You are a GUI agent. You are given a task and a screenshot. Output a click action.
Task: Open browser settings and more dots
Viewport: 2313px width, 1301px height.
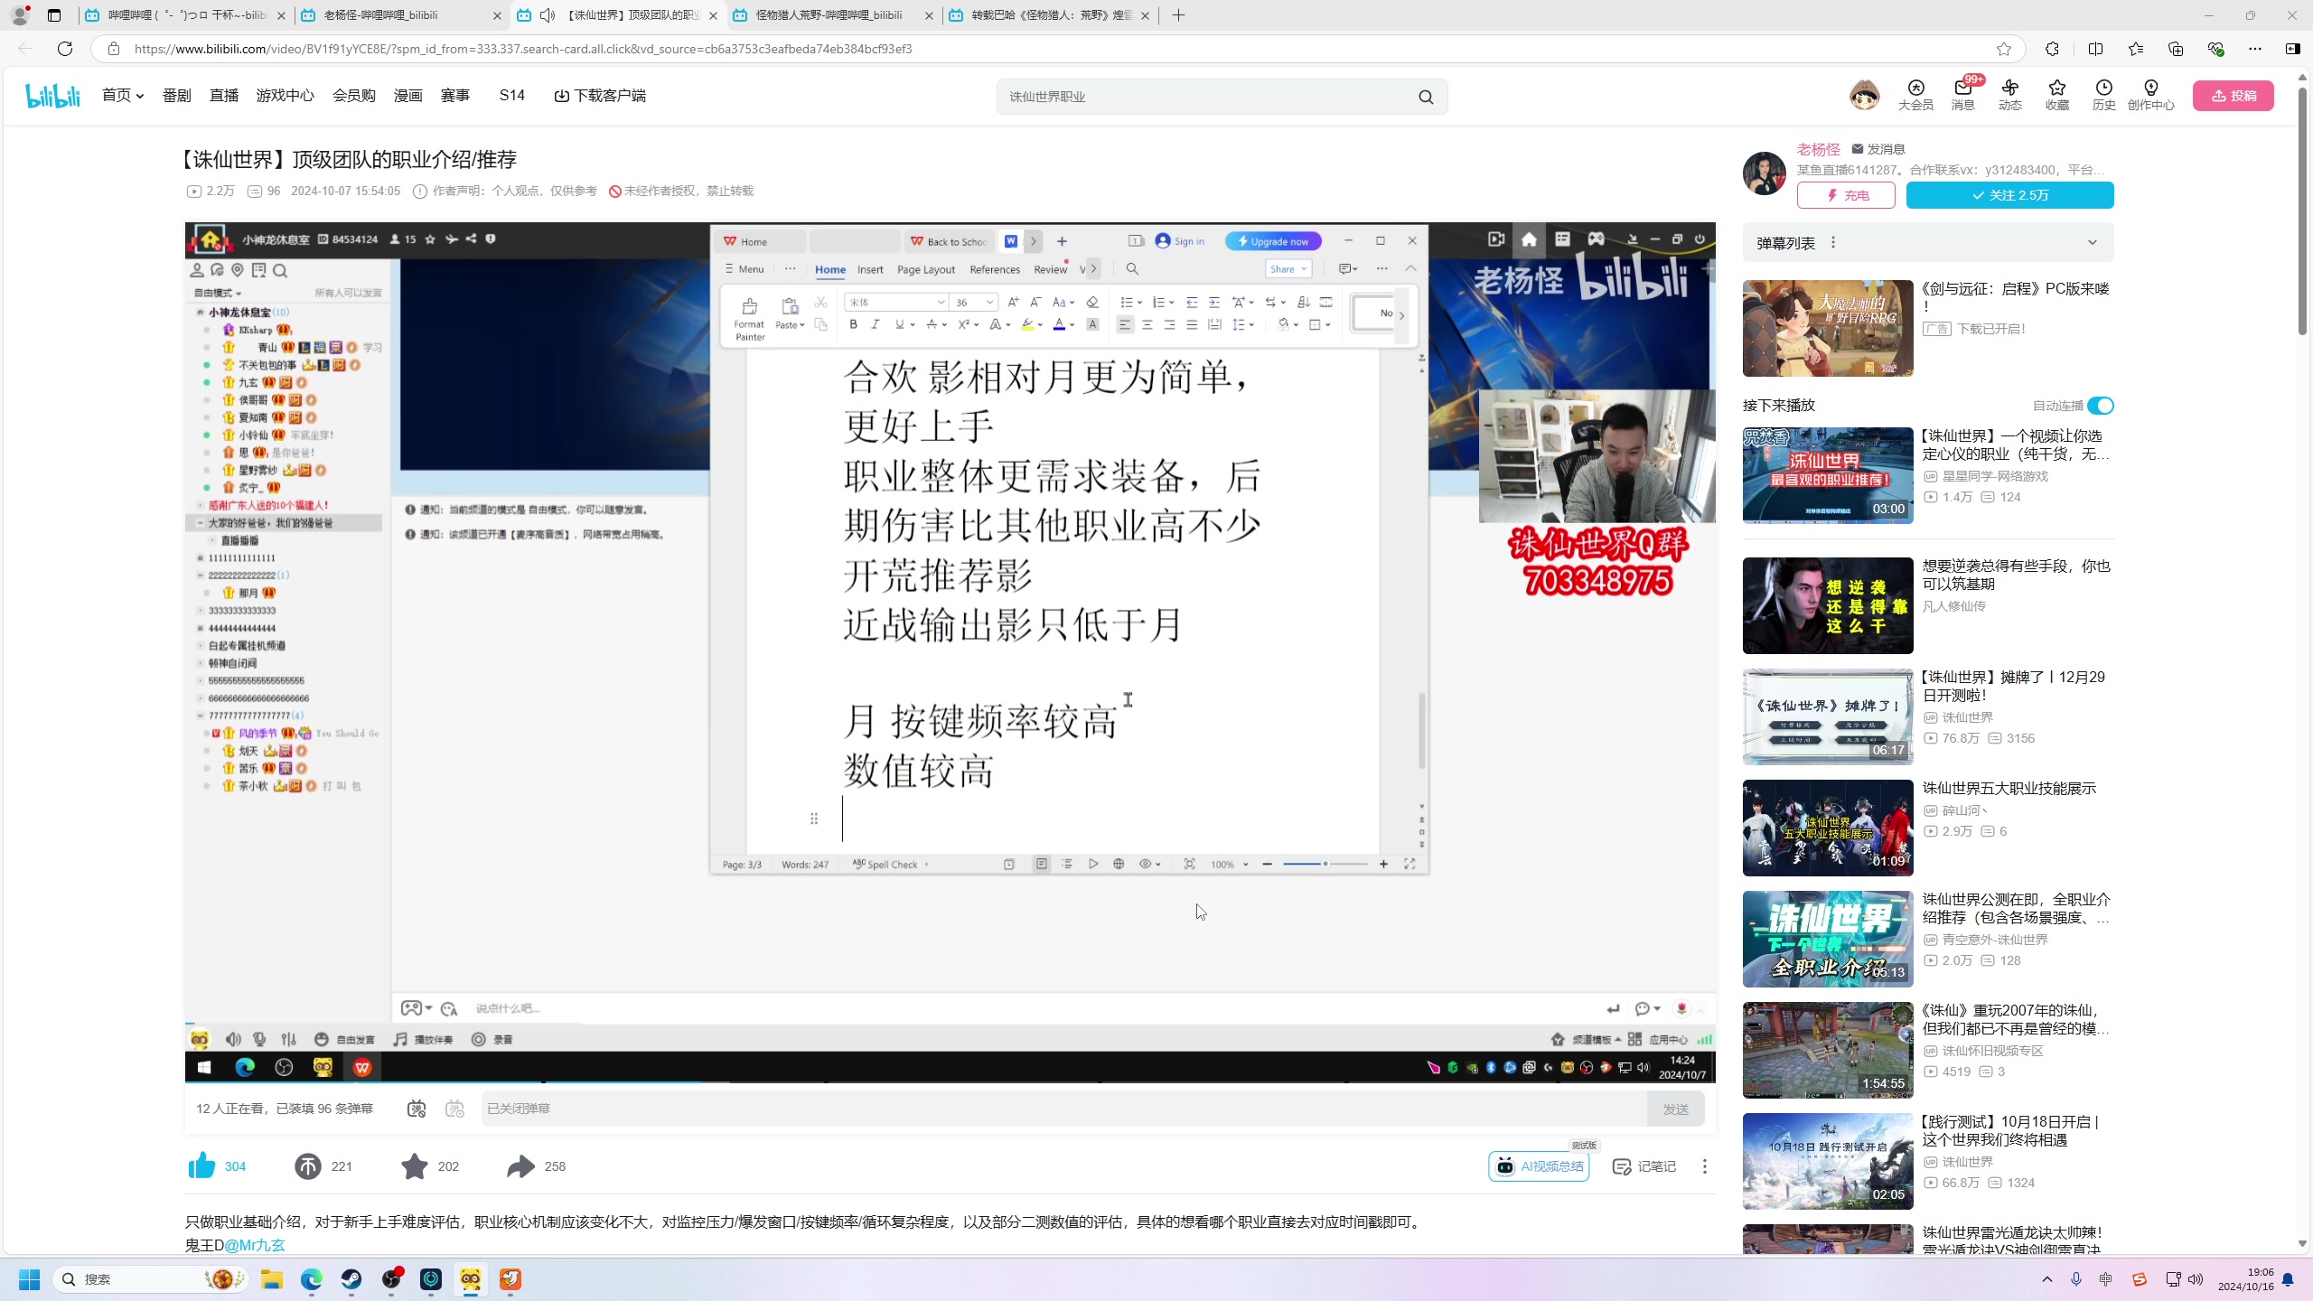2255,49
